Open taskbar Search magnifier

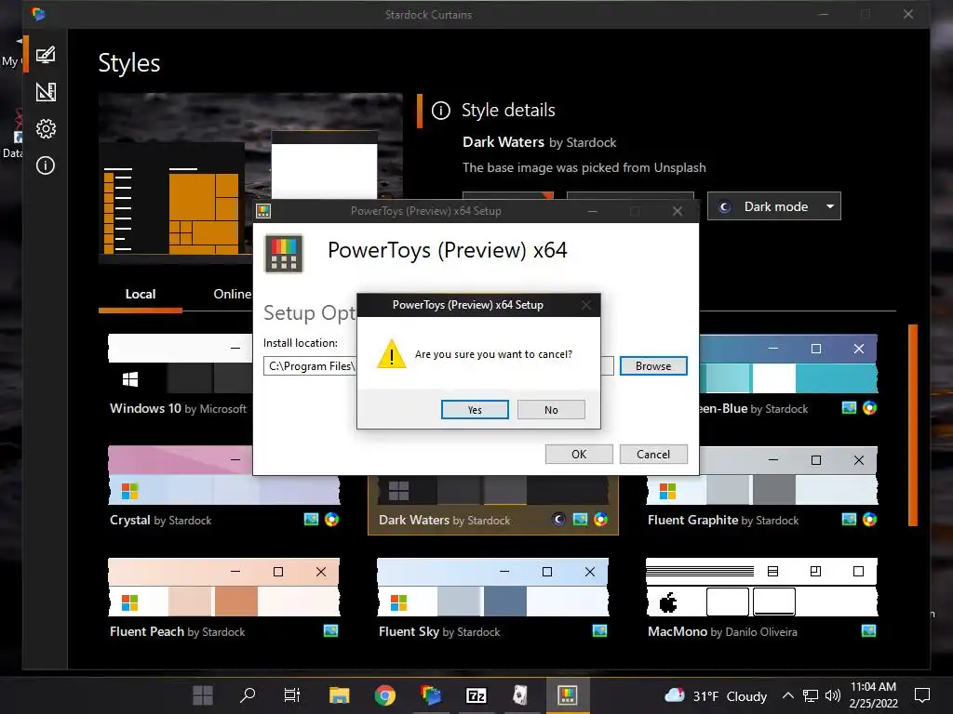pos(248,695)
